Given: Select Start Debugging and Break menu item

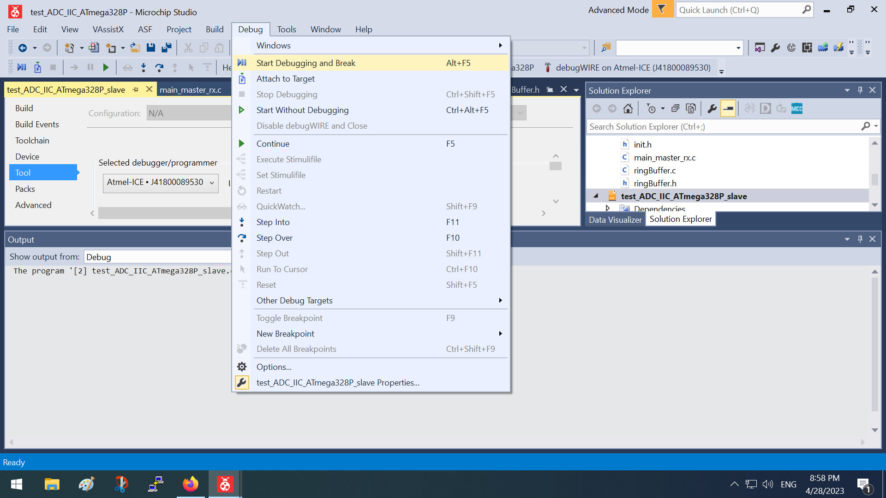Looking at the screenshot, I should click(x=305, y=63).
